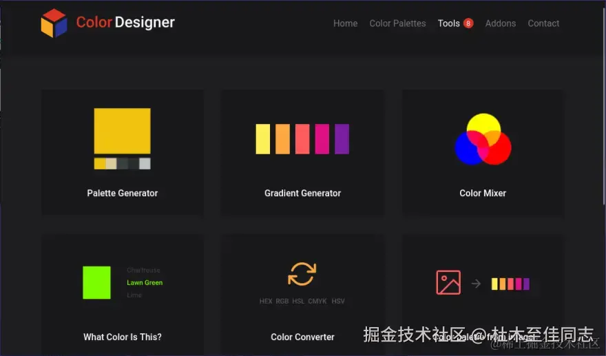Click the page vertical scrollbar
Screen dimensions: 606x356
pyautogui.click(x=604, y=105)
